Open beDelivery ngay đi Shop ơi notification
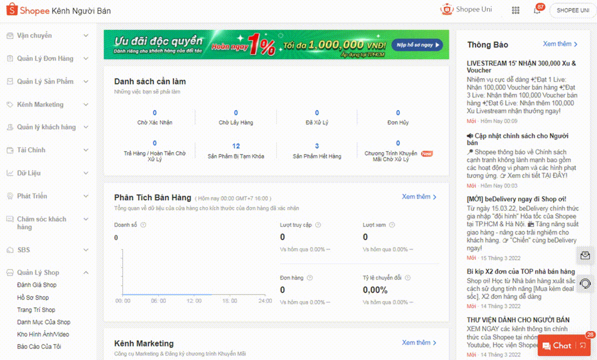Image resolution: width=597 pixels, height=360 pixels. [x=516, y=199]
